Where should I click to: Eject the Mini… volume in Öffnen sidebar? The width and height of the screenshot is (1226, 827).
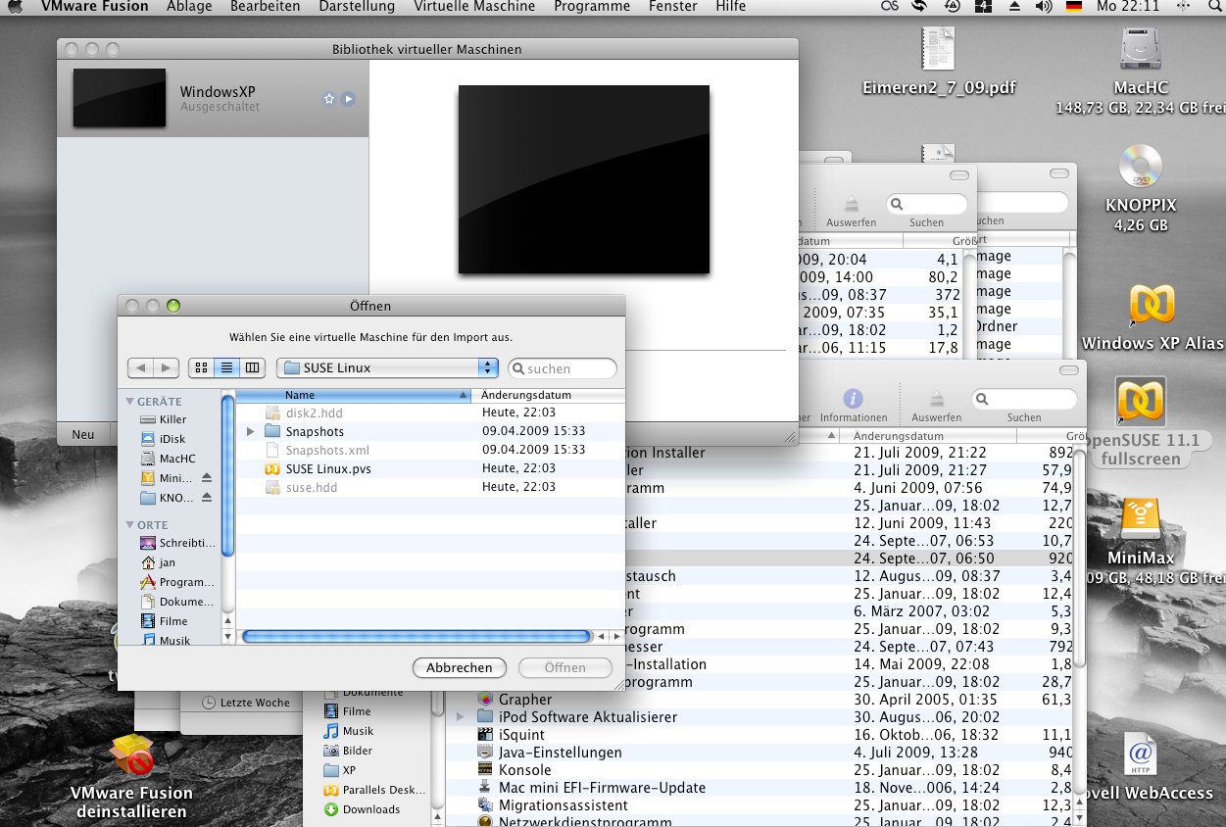coord(207,478)
